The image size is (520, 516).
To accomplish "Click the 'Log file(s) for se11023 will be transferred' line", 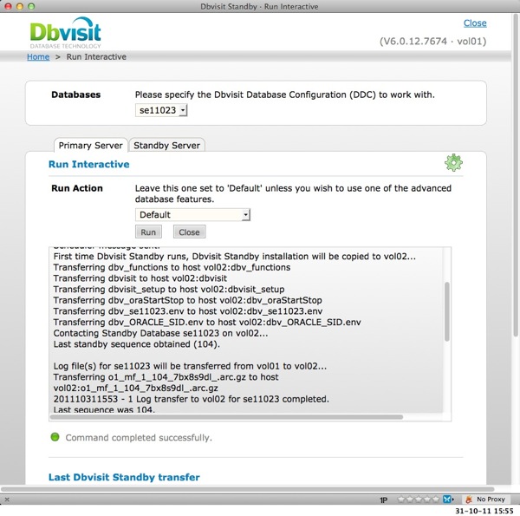I will coord(190,366).
